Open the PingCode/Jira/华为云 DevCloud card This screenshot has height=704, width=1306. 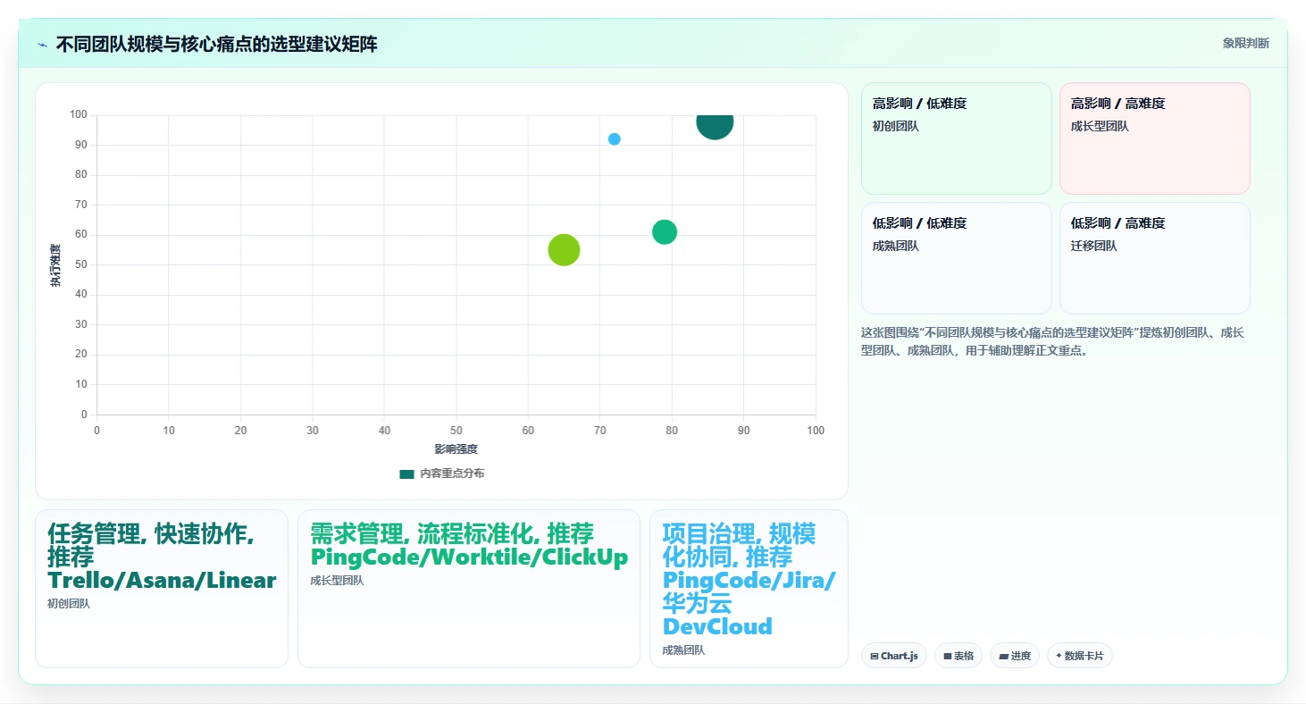(749, 589)
